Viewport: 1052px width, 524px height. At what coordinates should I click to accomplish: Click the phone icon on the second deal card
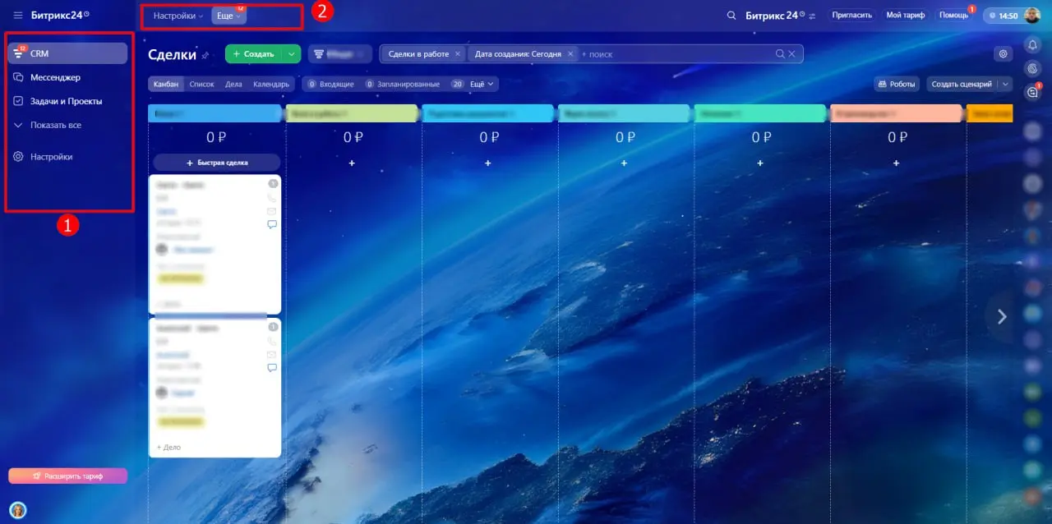point(272,341)
